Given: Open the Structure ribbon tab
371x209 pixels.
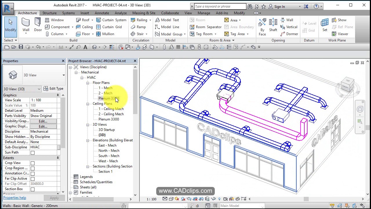Looking at the screenshot, I should pyautogui.click(x=50, y=13).
